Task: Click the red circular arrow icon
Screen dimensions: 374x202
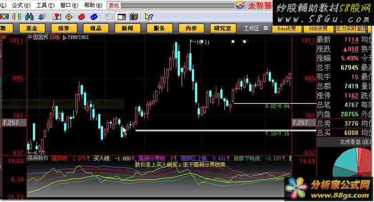Action: (x=81, y=17)
